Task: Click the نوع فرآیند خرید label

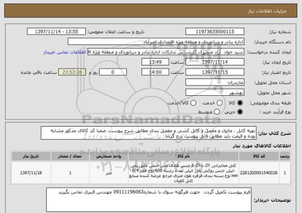Action: (x=275, y=112)
